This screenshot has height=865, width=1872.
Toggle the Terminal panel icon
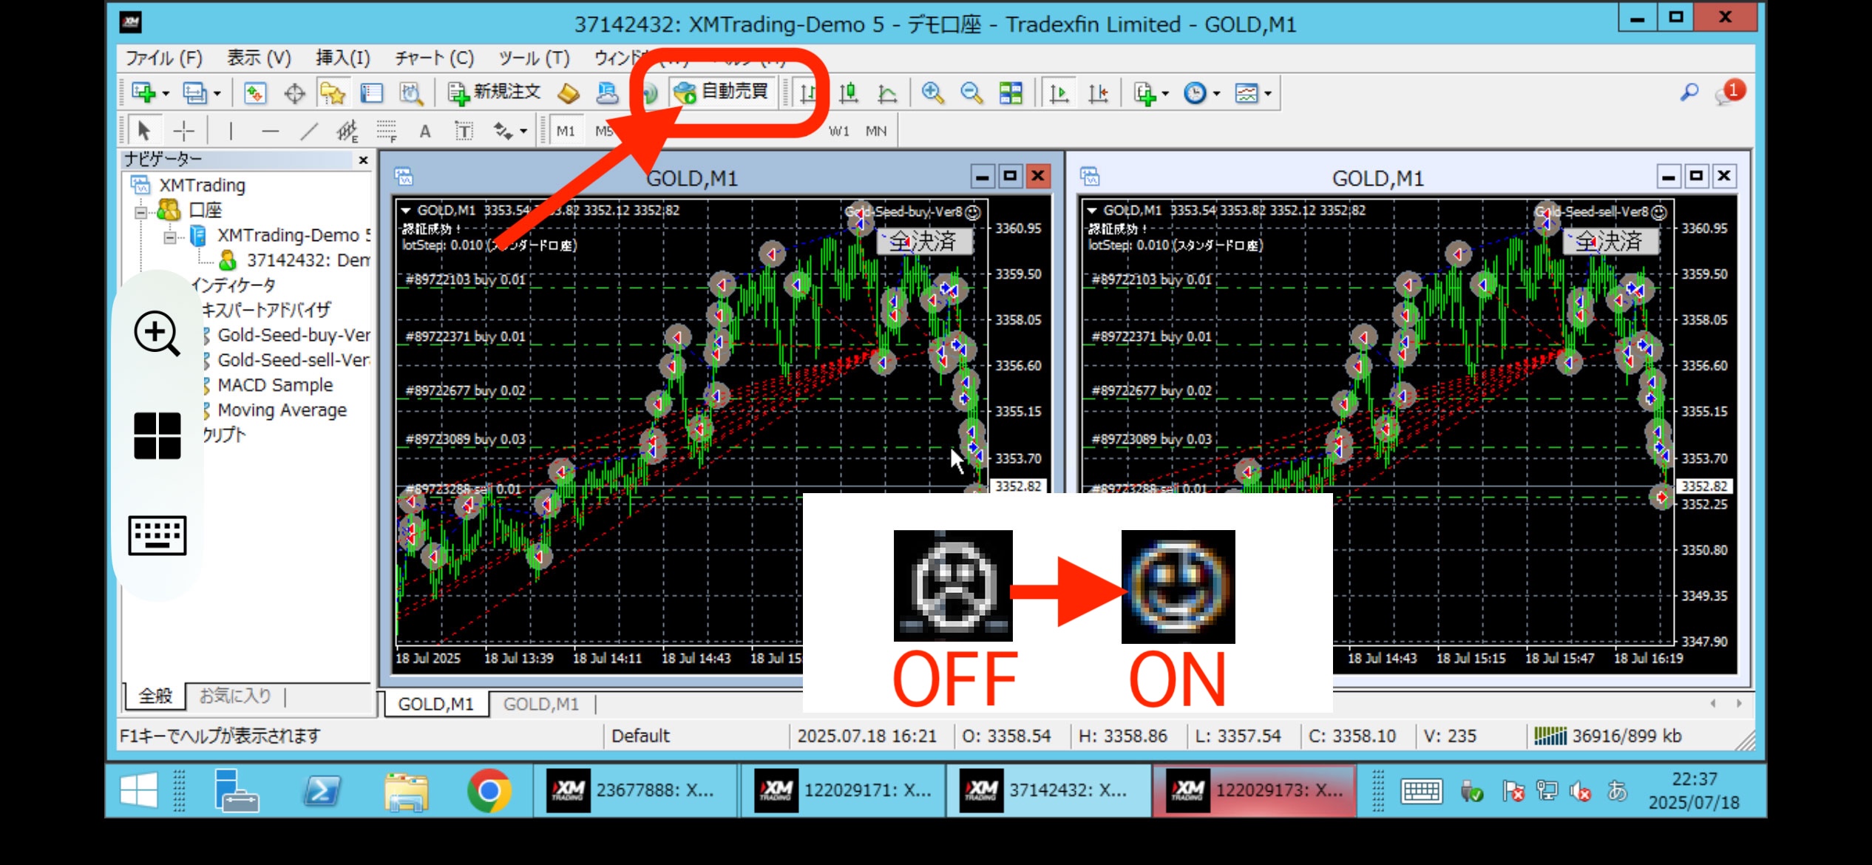371,93
